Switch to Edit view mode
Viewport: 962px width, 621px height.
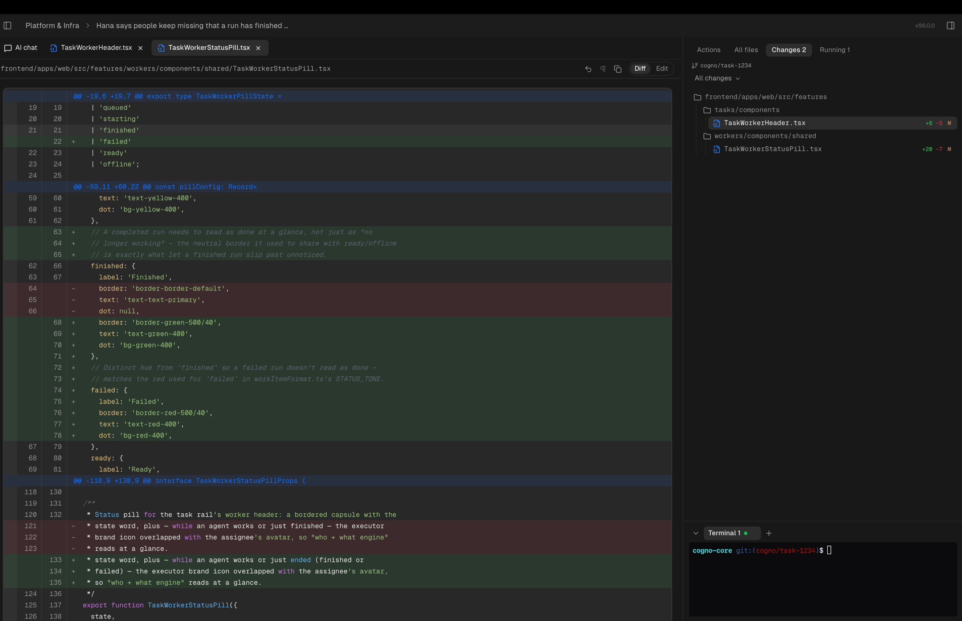click(662, 68)
